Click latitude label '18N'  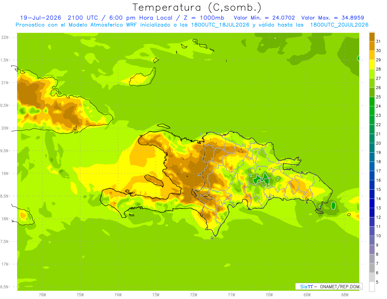(x=5, y=219)
